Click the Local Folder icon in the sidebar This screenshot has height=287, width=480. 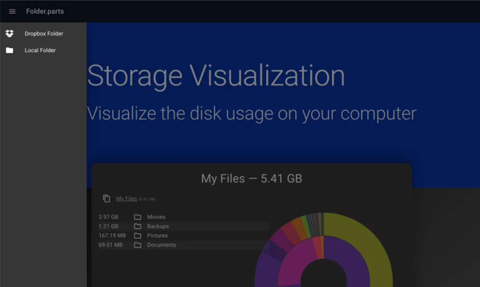click(x=9, y=50)
